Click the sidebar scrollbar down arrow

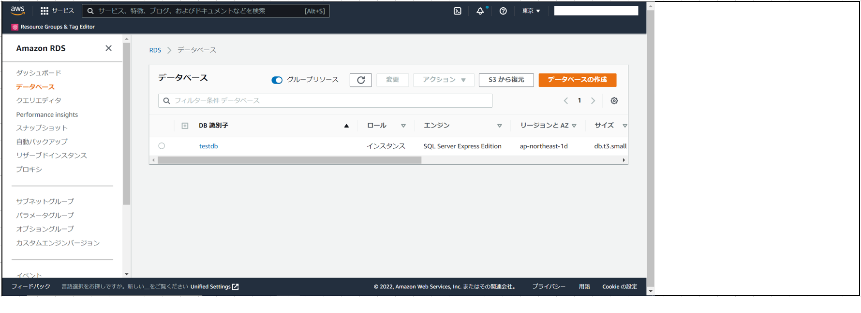point(127,274)
